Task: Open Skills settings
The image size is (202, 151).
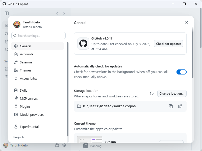Action: click(x=37, y=90)
